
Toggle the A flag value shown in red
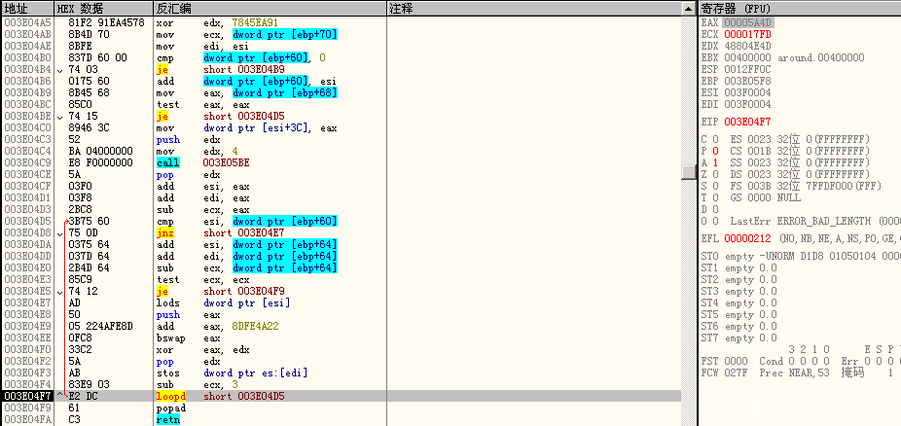716,162
